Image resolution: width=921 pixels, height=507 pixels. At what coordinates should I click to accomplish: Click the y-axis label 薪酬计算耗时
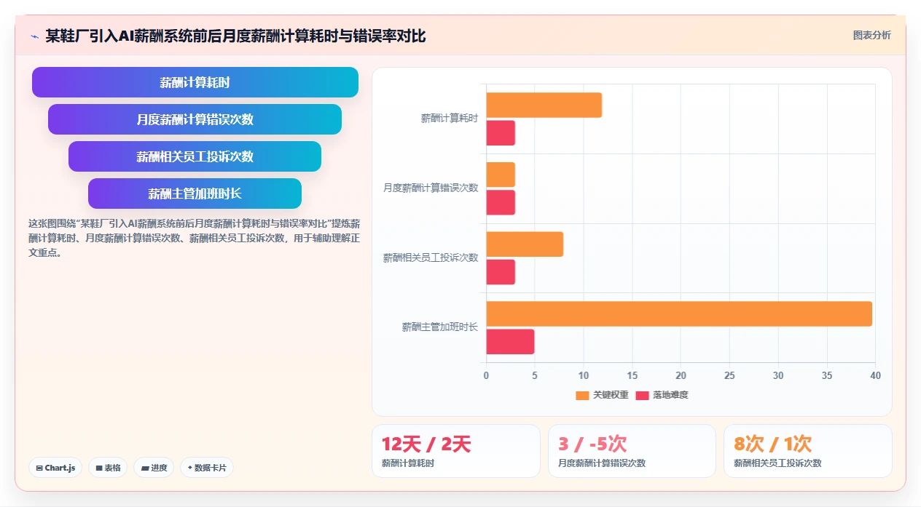(450, 119)
